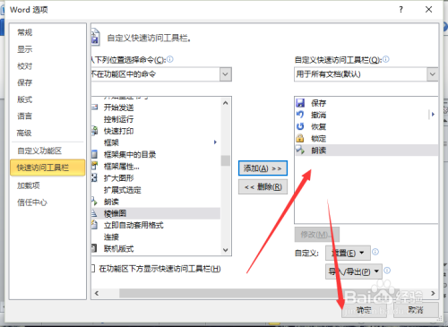448x327 pixels.
Task: Open the 自定义功能区 category
Action: pyautogui.click(x=39, y=151)
